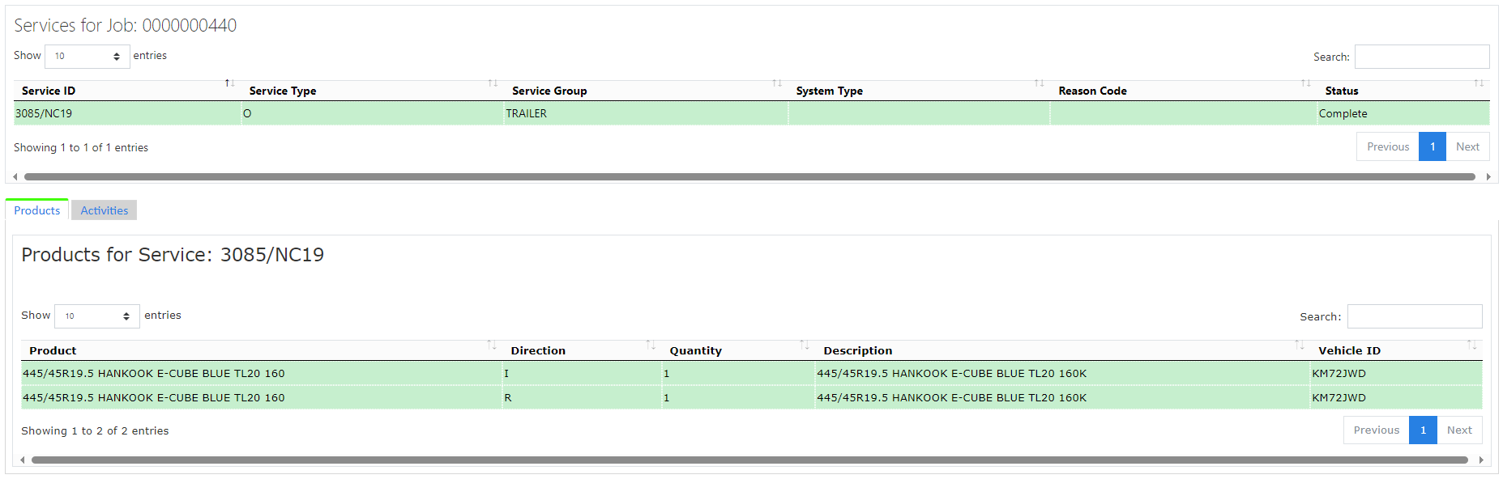Focus the products Search input field
Image resolution: width=1503 pixels, height=479 pixels.
pyautogui.click(x=1415, y=316)
